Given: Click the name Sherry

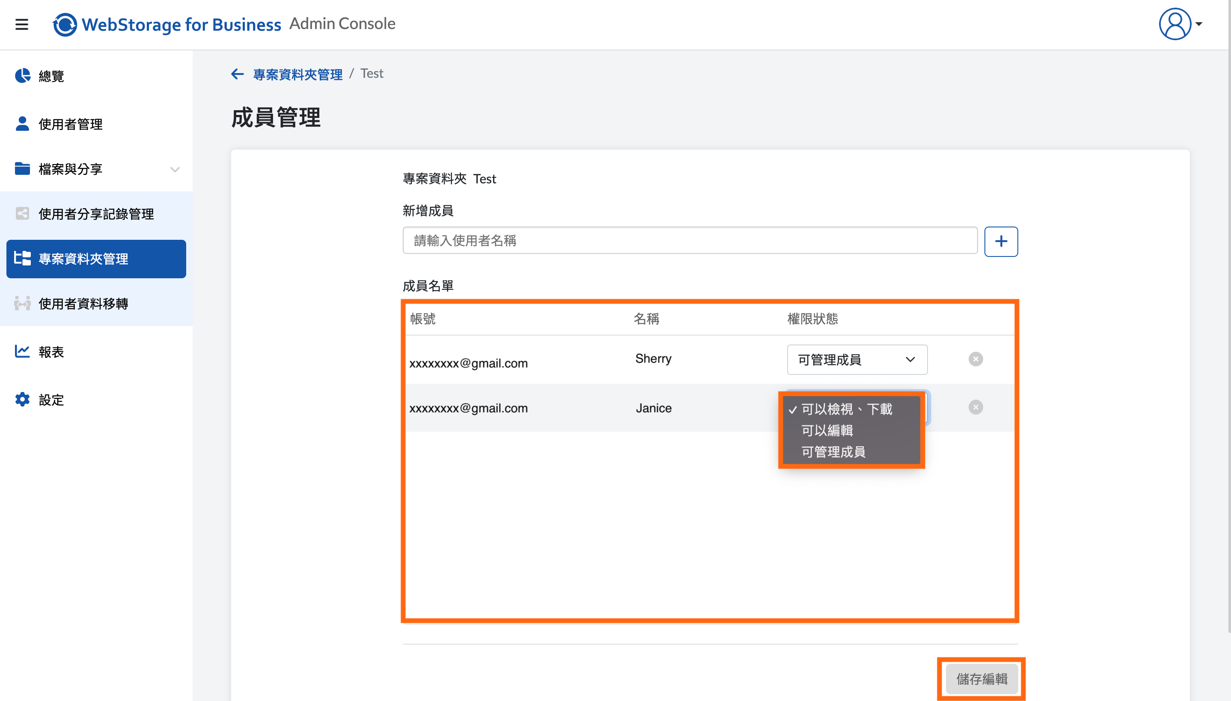Looking at the screenshot, I should [x=653, y=359].
